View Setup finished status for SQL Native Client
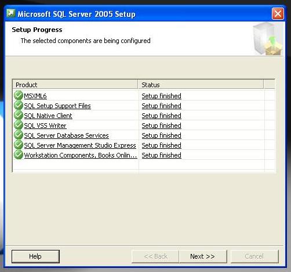Screen dimensions: 291x272 (161, 116)
